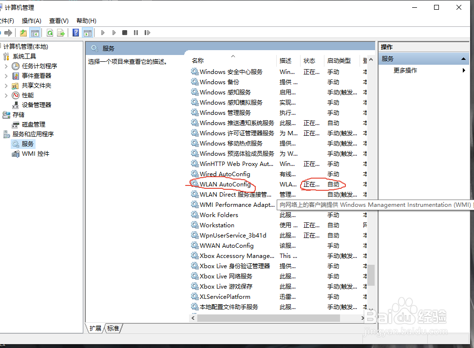The width and height of the screenshot is (474, 348).
Task: Restart the service using the Restart icon
Action: (147, 33)
